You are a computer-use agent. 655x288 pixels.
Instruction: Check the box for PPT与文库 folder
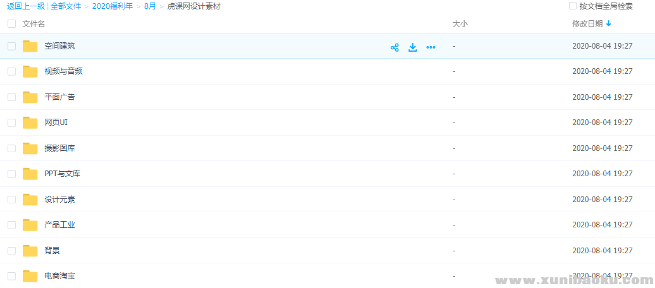coord(11,174)
